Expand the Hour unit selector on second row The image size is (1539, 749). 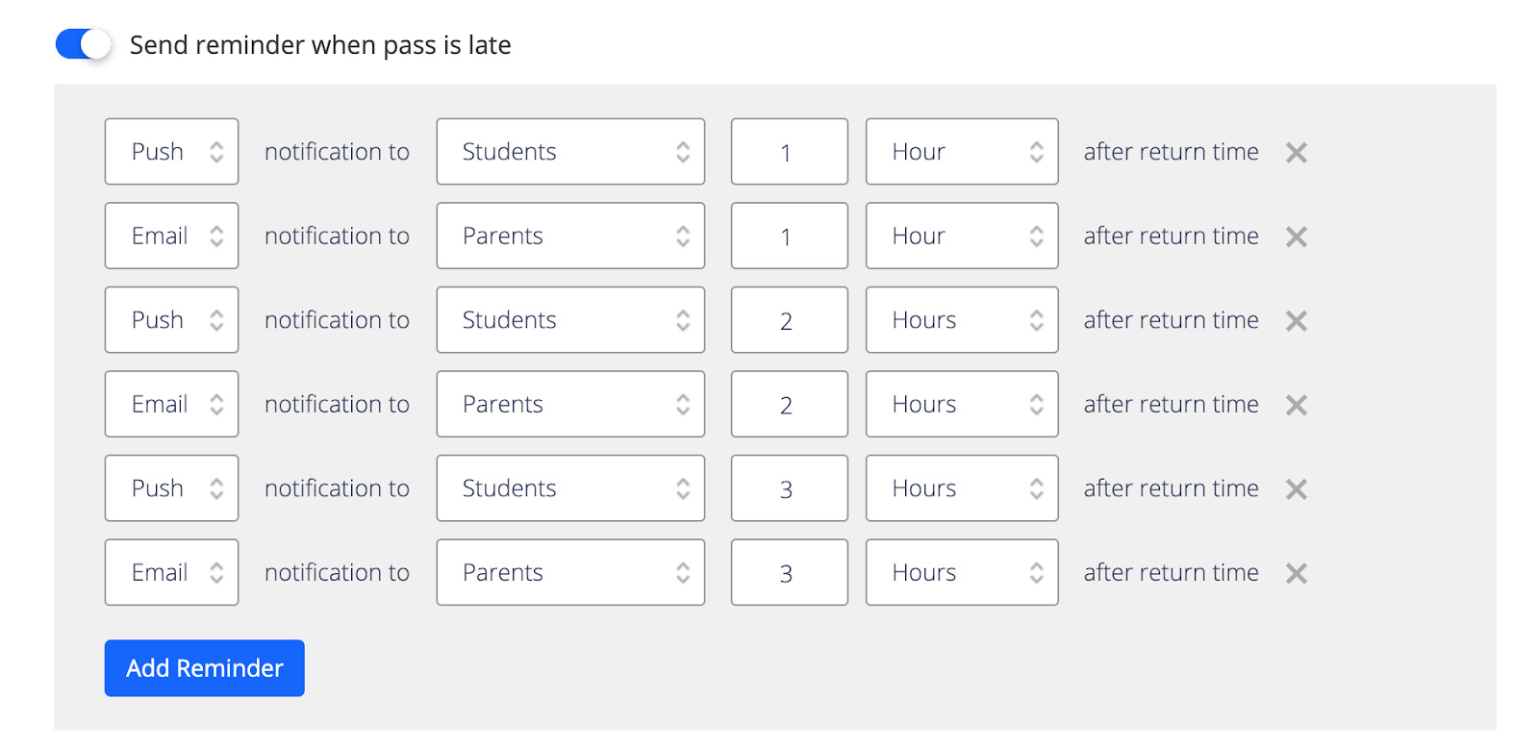[961, 236]
